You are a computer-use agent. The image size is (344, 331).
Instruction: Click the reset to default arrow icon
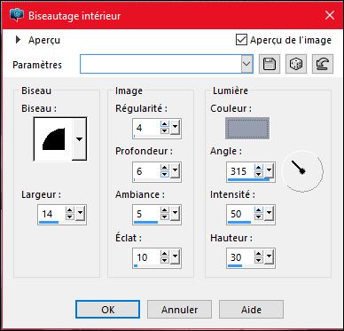323,64
